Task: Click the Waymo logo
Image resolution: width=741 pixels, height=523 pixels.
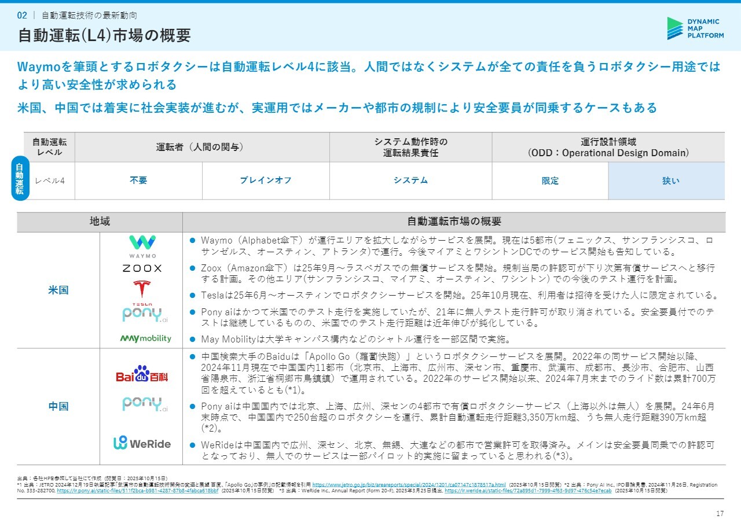Action: tap(142, 246)
